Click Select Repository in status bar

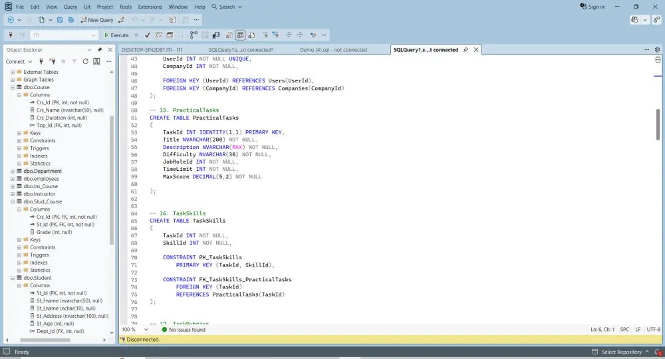point(621,352)
